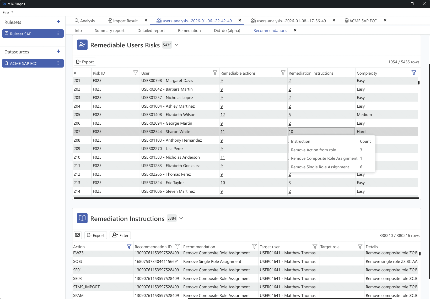Click the Risk ID column filter icon
The image size is (430, 299).
pos(135,73)
